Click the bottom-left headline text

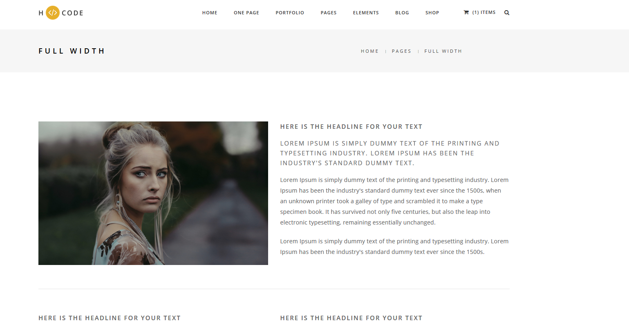[x=110, y=318]
